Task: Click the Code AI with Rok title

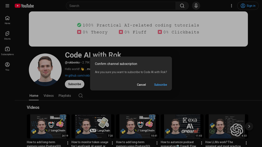Action: coord(93,55)
